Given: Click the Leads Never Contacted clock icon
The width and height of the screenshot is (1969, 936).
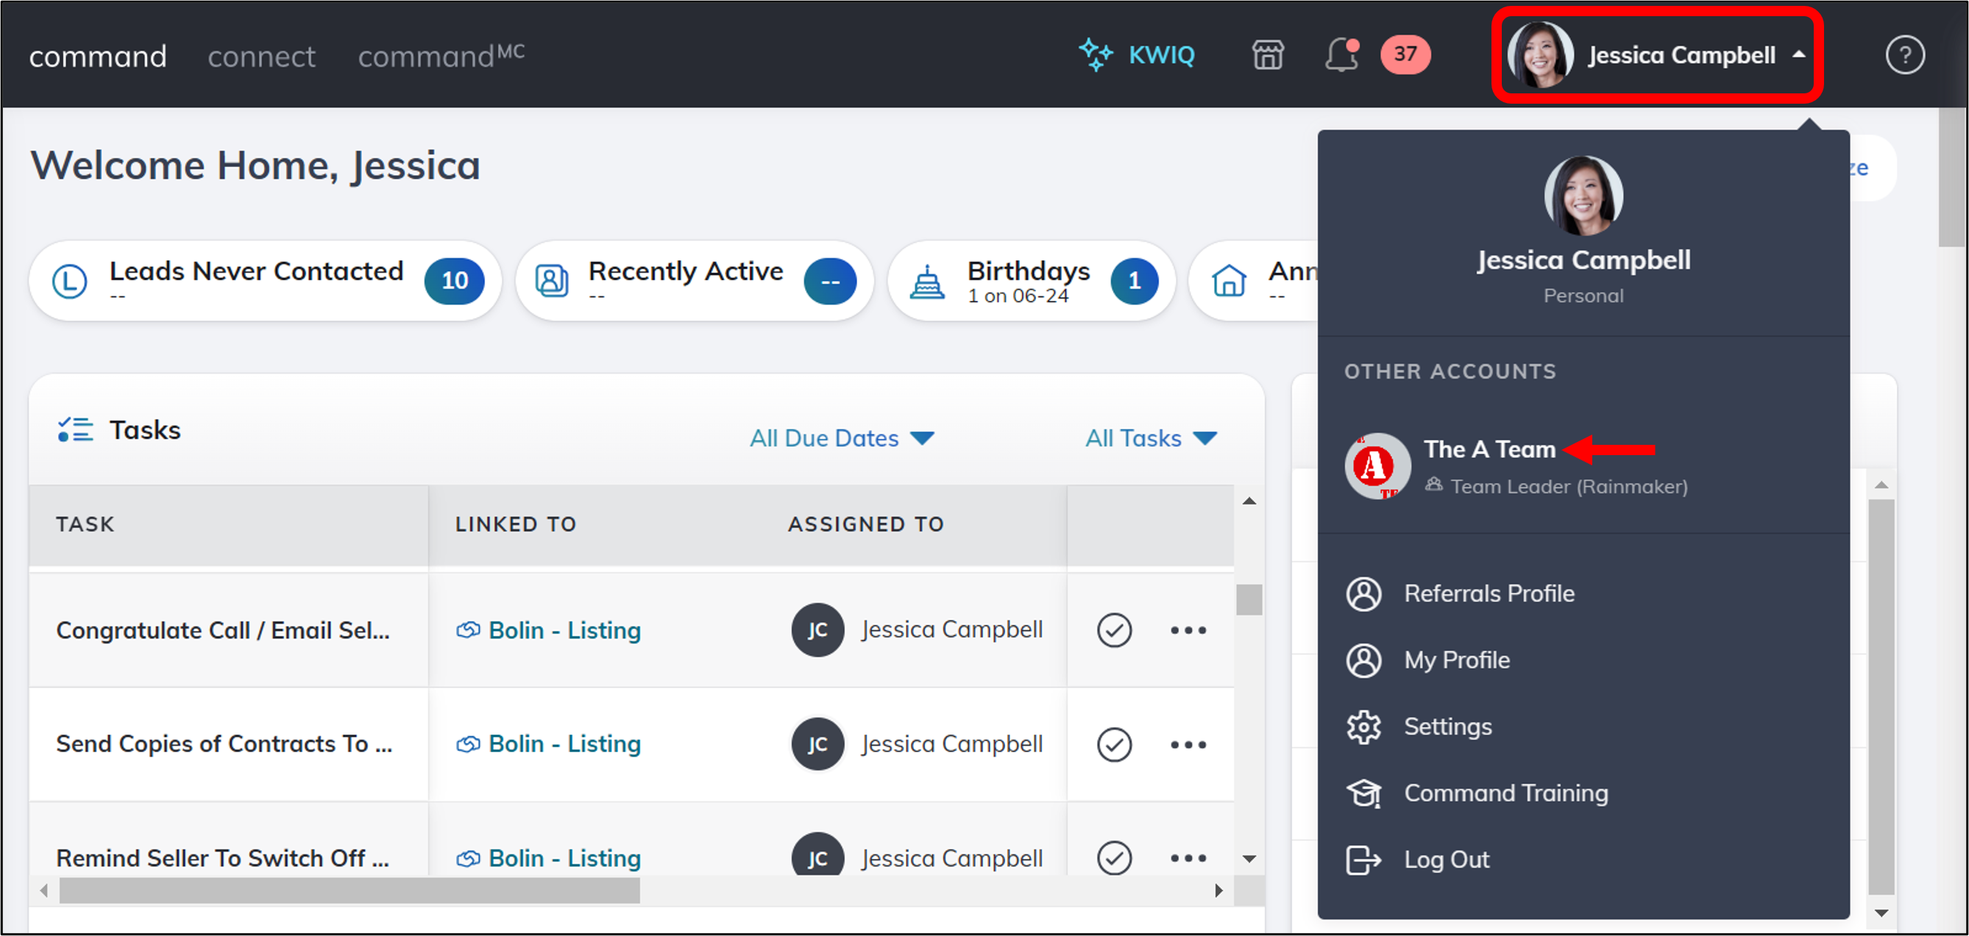Looking at the screenshot, I should (70, 280).
